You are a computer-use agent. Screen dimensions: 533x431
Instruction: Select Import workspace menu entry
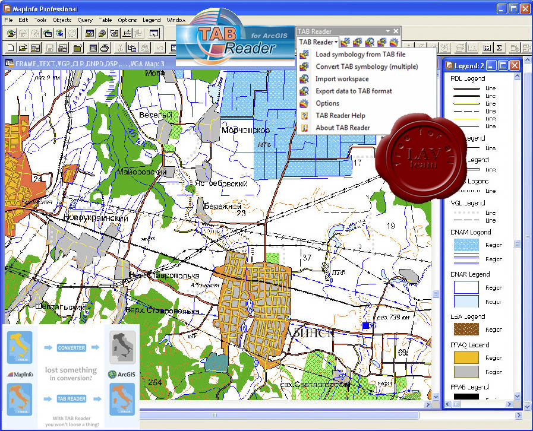click(x=367, y=79)
